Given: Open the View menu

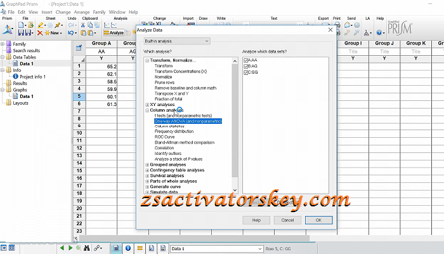Looking at the screenshot, I should click(x=33, y=12).
